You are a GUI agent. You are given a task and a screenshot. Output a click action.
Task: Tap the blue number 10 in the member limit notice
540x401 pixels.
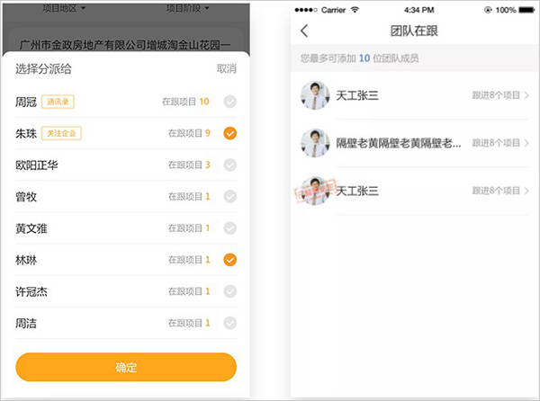[364, 58]
